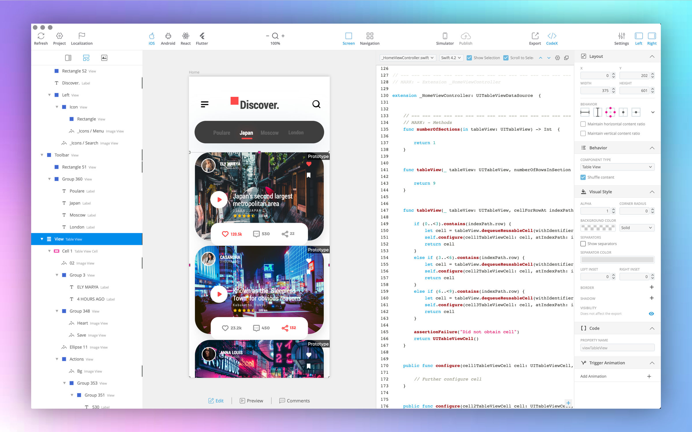Switch to the Preview tab
This screenshot has height=432, width=692.
click(x=251, y=401)
